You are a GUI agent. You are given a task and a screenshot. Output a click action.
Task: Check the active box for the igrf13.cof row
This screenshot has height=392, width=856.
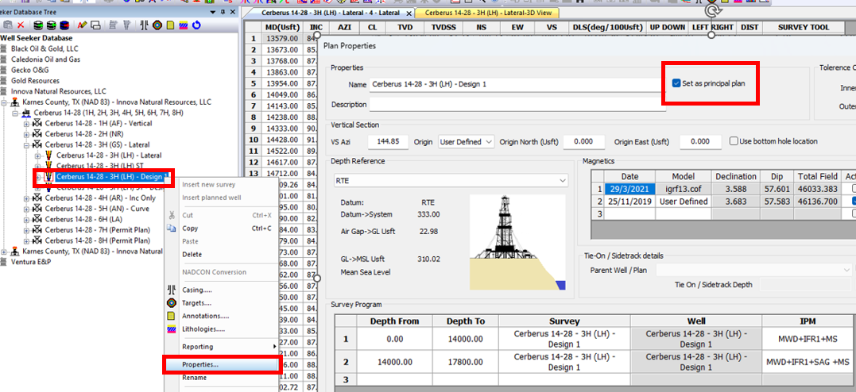point(853,189)
